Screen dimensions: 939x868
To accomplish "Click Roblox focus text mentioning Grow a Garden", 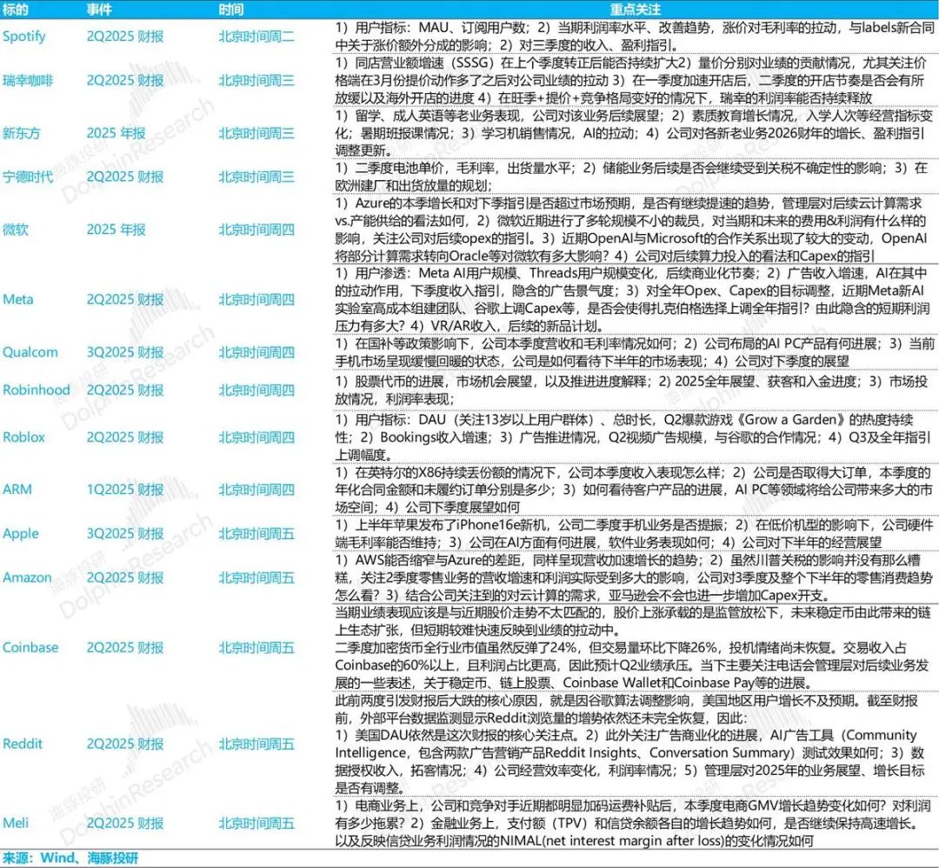I will [634, 437].
